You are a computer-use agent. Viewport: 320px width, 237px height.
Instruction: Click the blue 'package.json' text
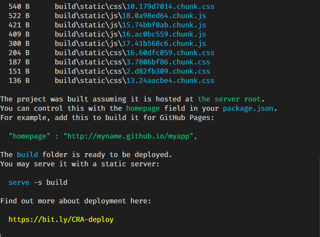[x=248, y=108]
